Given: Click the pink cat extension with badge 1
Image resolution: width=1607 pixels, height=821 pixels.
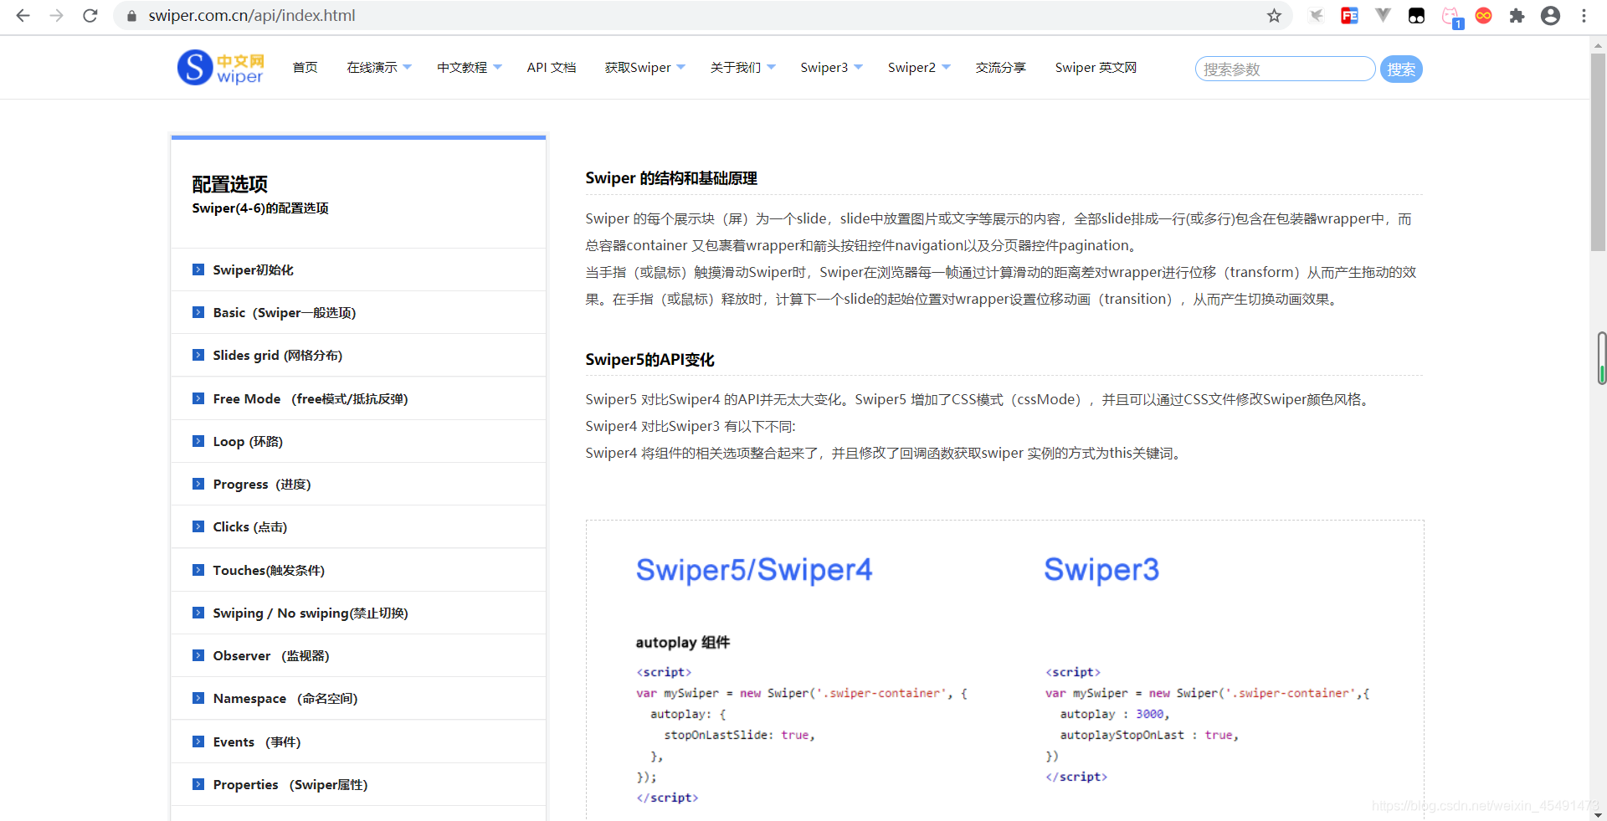Looking at the screenshot, I should [x=1450, y=15].
